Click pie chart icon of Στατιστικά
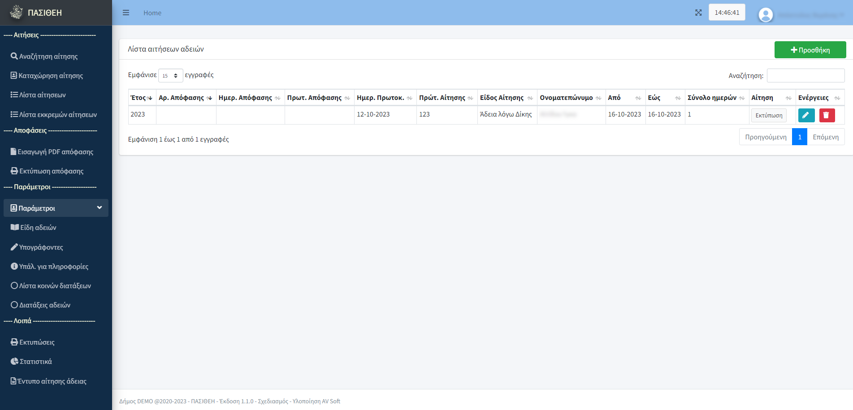 (15, 361)
